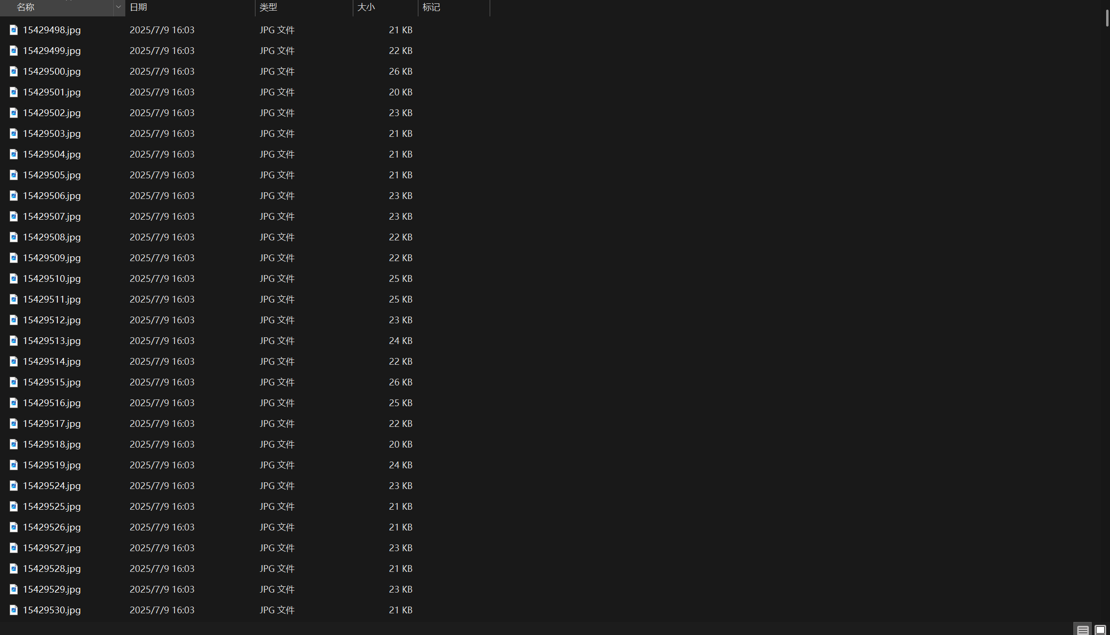Click the file icon of 15429517.jpg
The height and width of the screenshot is (635, 1110).
pos(14,423)
